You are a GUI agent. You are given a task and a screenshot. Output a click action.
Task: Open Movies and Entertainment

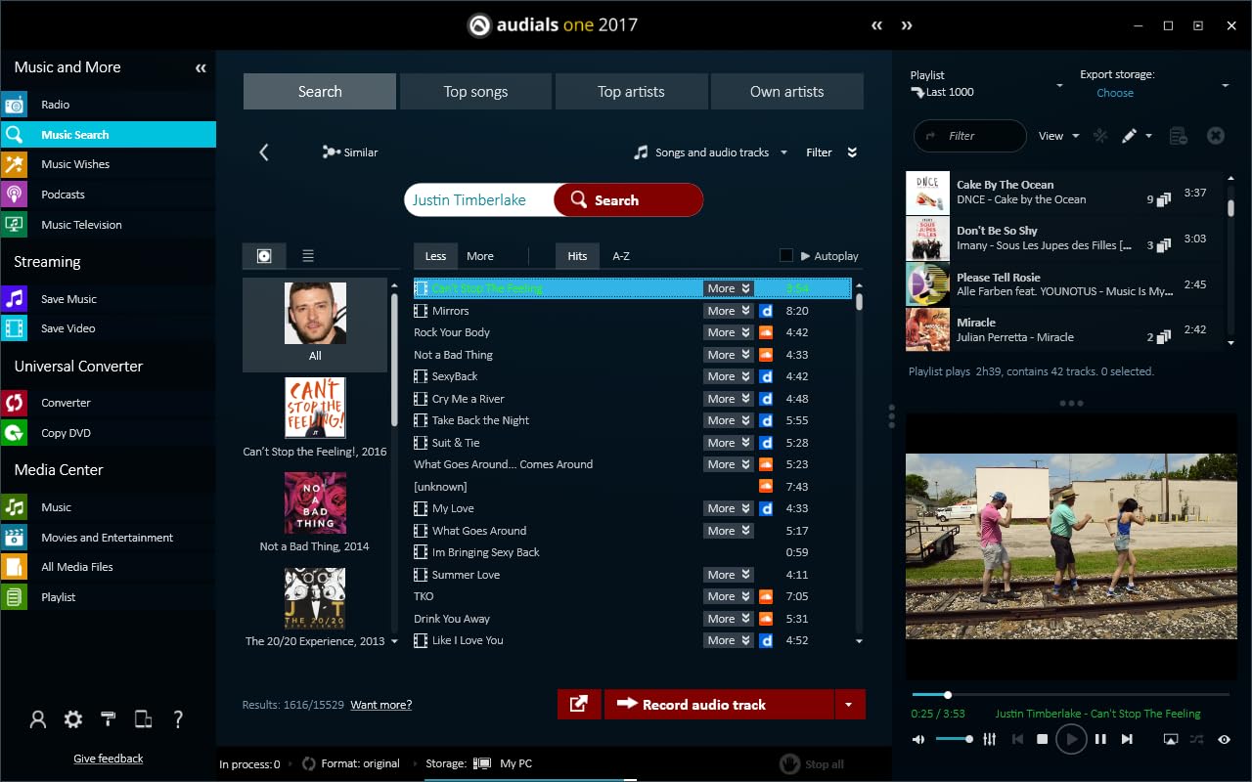click(x=108, y=538)
